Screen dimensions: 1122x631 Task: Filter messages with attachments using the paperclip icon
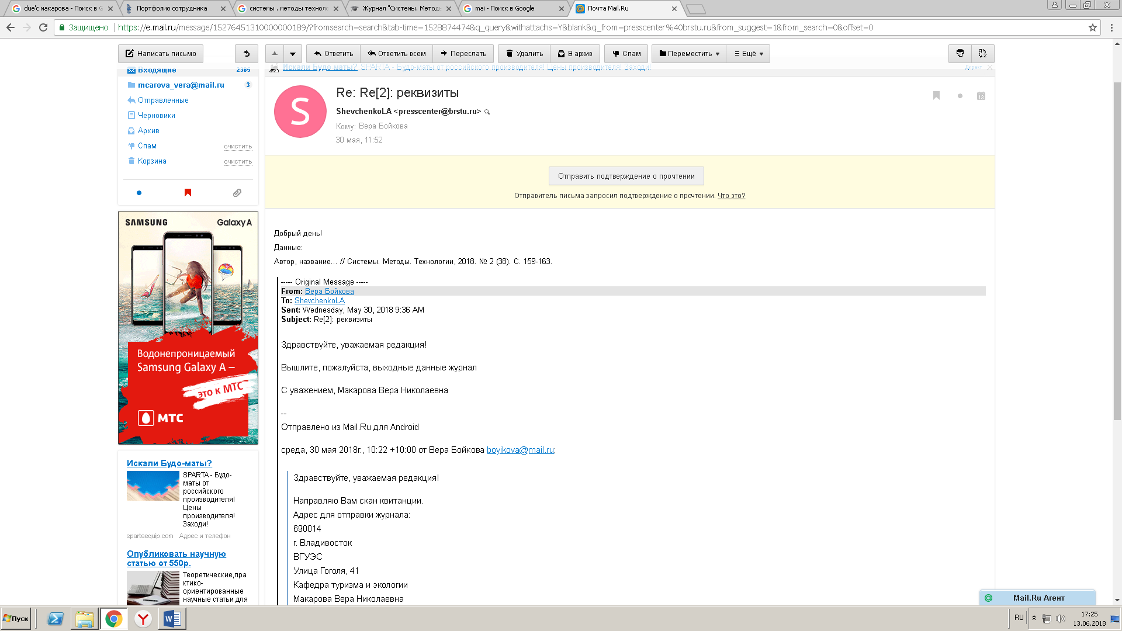click(x=237, y=193)
